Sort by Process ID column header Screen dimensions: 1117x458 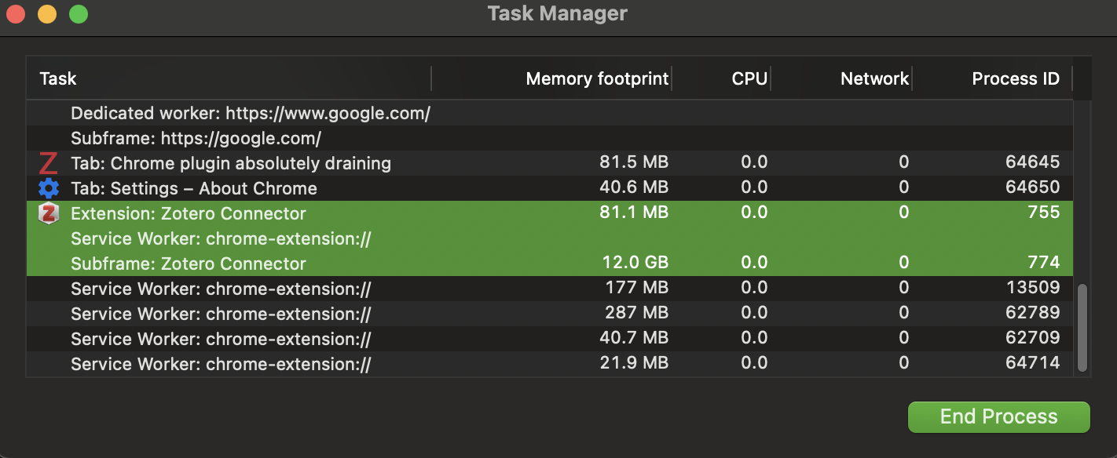click(1016, 78)
